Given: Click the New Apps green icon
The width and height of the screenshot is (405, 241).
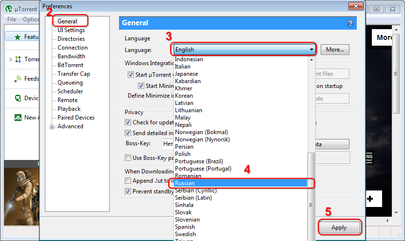Looking at the screenshot, I should click(18, 118).
